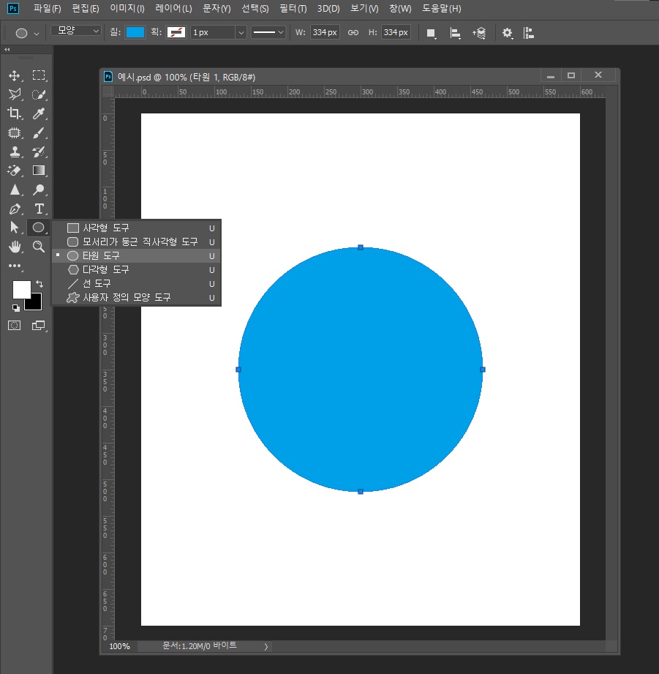Select the Move tool

[x=14, y=75]
